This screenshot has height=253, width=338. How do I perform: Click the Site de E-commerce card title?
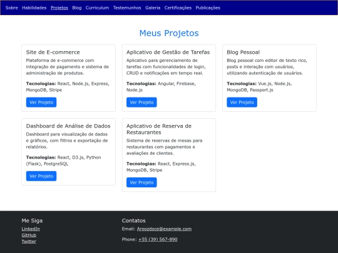point(53,52)
